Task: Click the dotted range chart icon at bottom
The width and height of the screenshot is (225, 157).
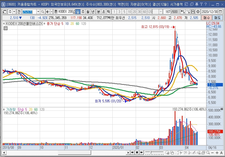Action: pyautogui.click(x=176, y=153)
